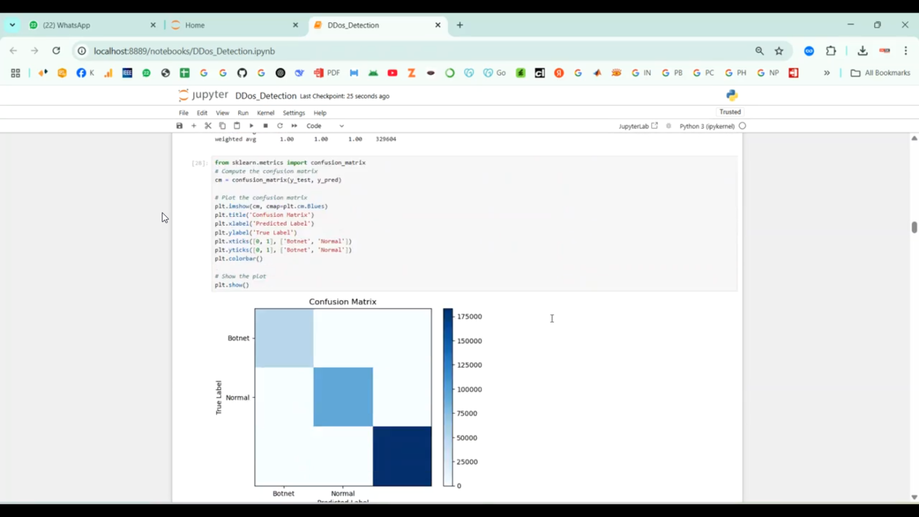919x517 pixels.
Task: Save the notebook with the save icon
Action: (x=180, y=126)
